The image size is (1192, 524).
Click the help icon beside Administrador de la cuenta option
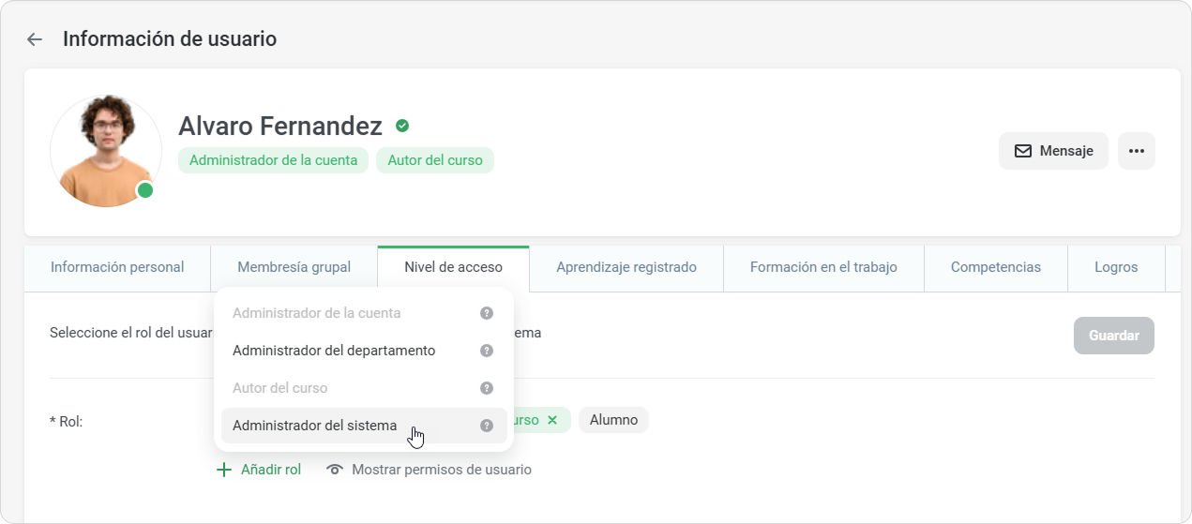pos(486,313)
